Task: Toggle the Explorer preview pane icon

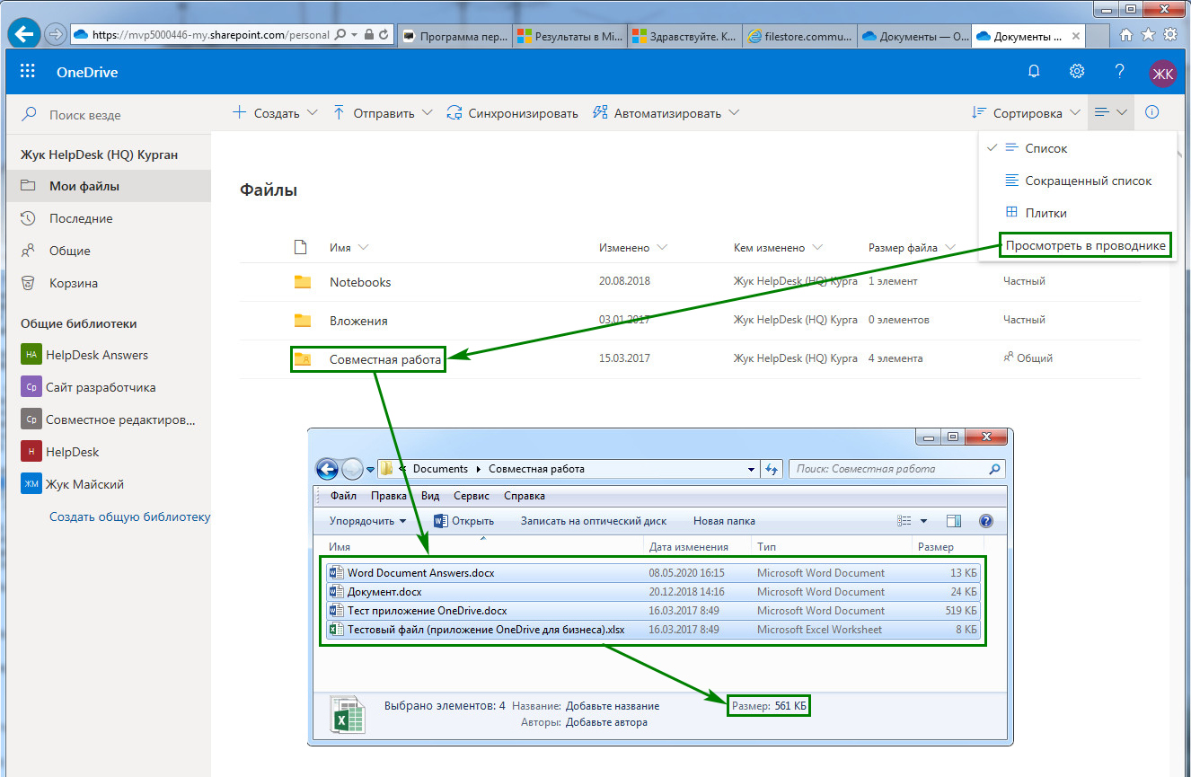Action: tap(954, 521)
